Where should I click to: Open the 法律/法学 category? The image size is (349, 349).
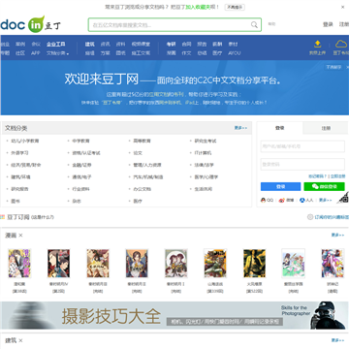[x=204, y=165]
